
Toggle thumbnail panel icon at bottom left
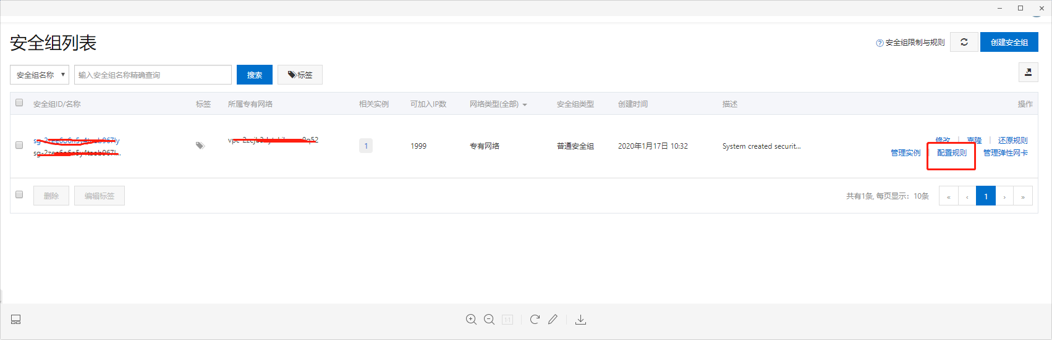coord(16,319)
